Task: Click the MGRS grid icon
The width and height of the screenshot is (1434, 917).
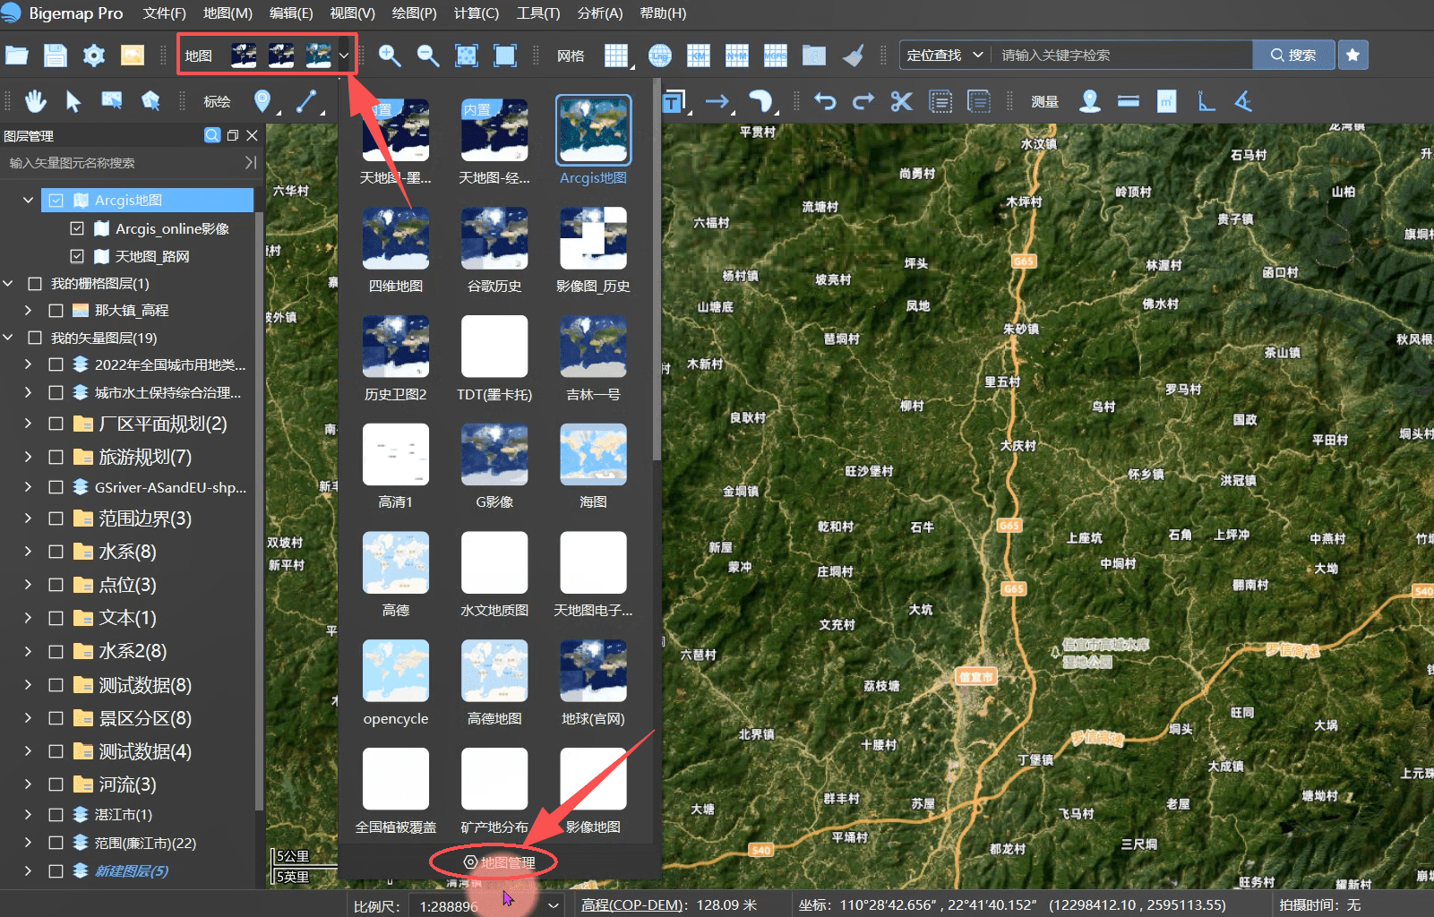Action: (776, 56)
